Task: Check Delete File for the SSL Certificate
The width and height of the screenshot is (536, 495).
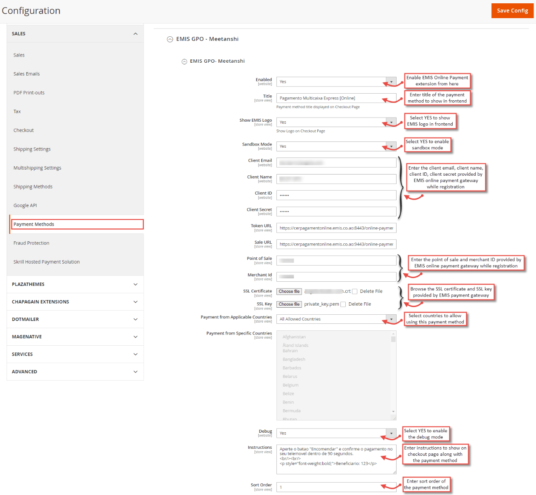Action: [x=354, y=291]
